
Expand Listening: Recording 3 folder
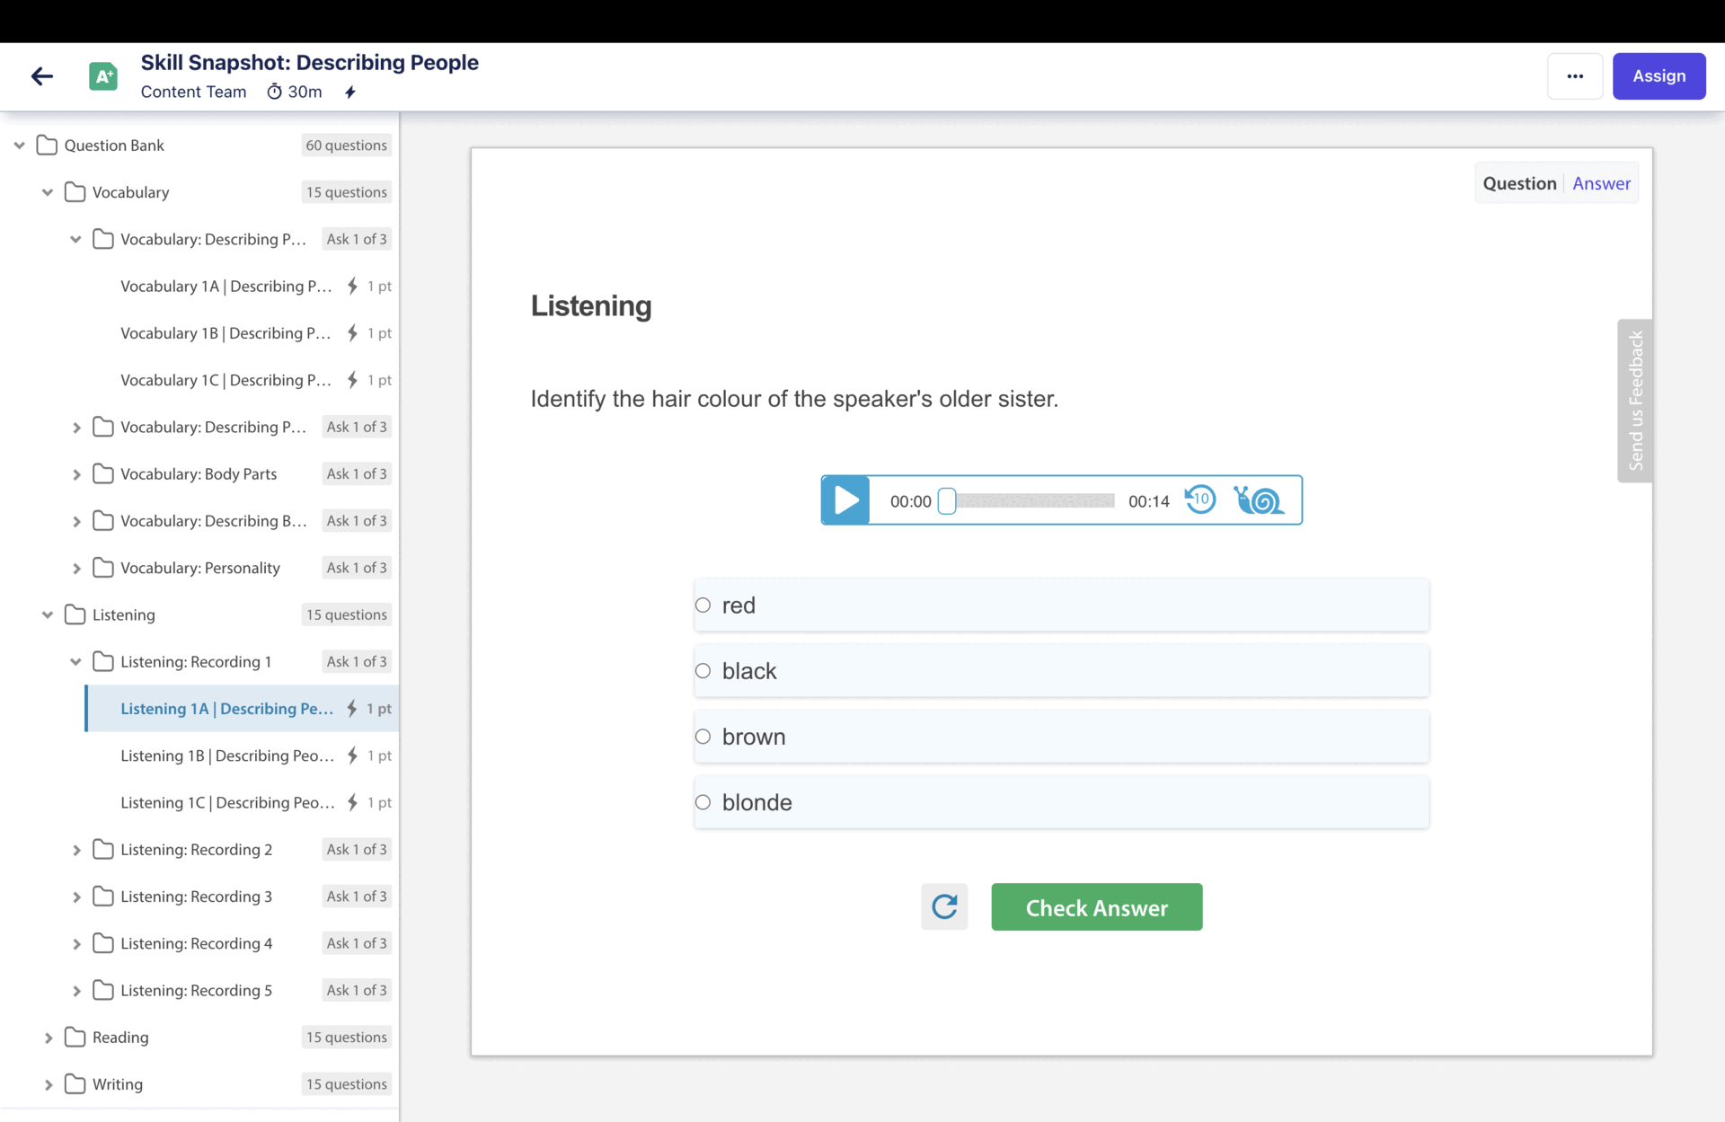76,897
